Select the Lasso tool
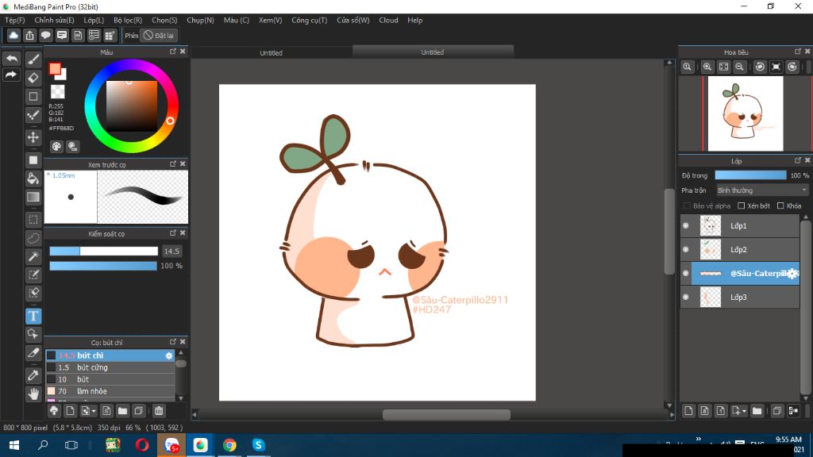813x457 pixels. pos(33,238)
